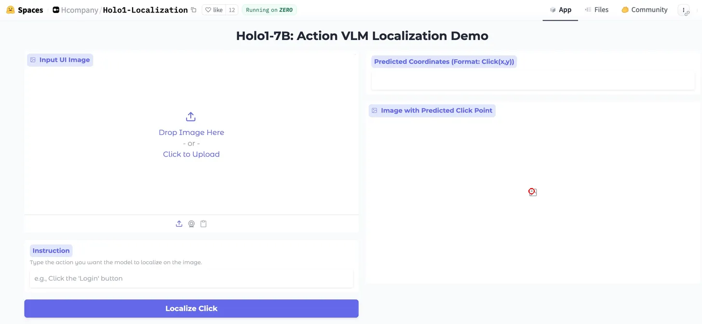The image size is (702, 324).
Task: Click the 'Click to Upload' text
Action: pyautogui.click(x=191, y=154)
